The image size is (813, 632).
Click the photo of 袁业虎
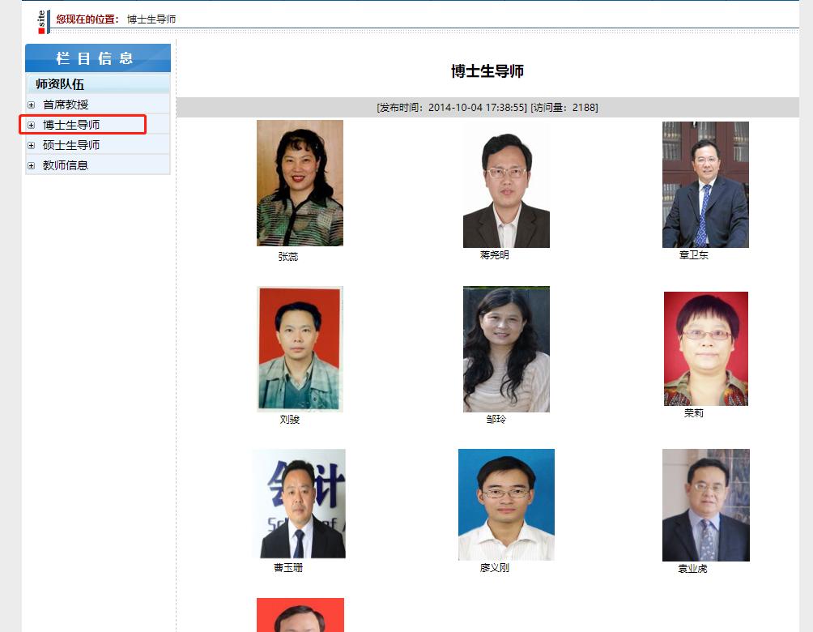(x=705, y=504)
